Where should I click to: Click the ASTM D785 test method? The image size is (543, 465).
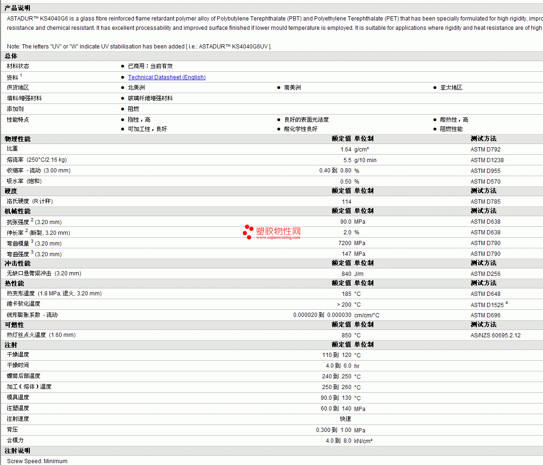point(486,202)
